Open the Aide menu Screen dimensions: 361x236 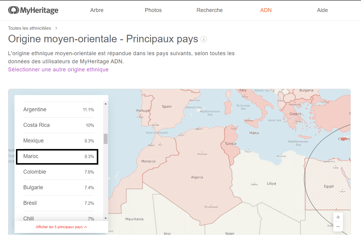click(323, 10)
